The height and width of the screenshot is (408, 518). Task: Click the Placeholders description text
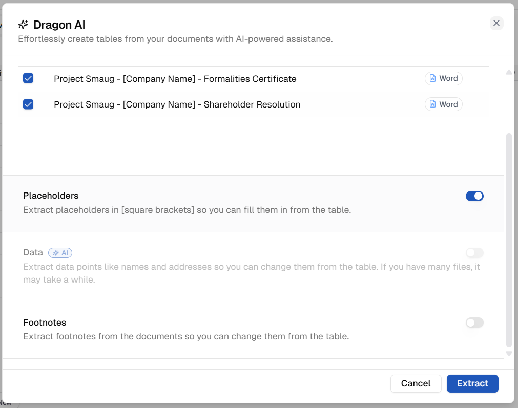point(187,210)
